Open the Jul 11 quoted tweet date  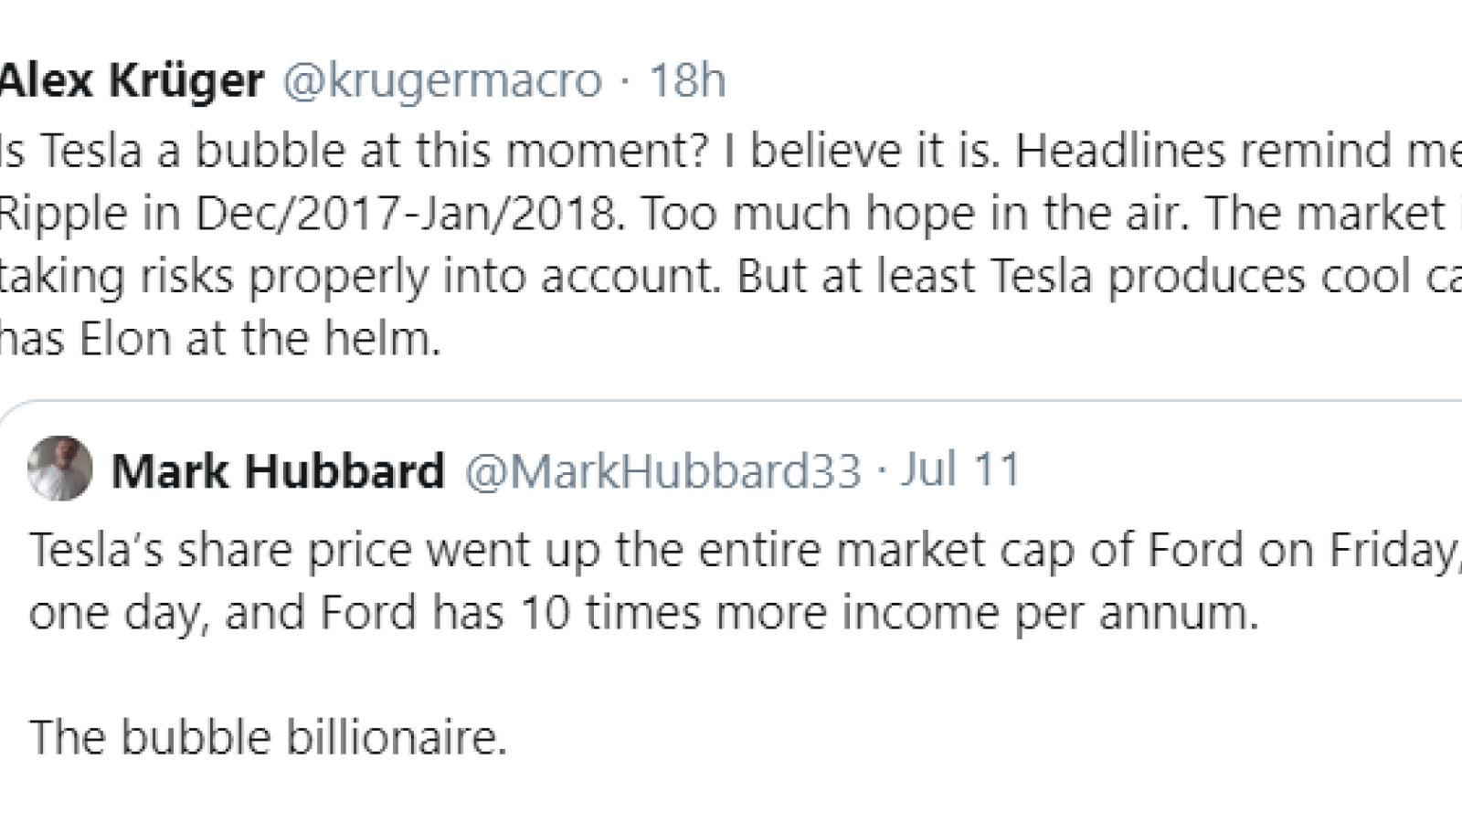pos(960,469)
